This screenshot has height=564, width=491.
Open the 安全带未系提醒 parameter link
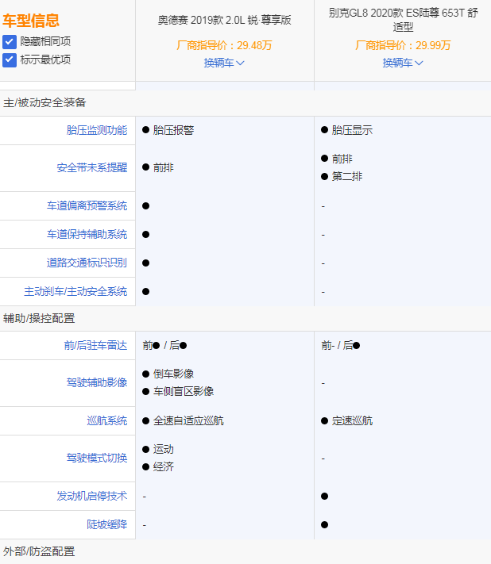[x=91, y=167]
